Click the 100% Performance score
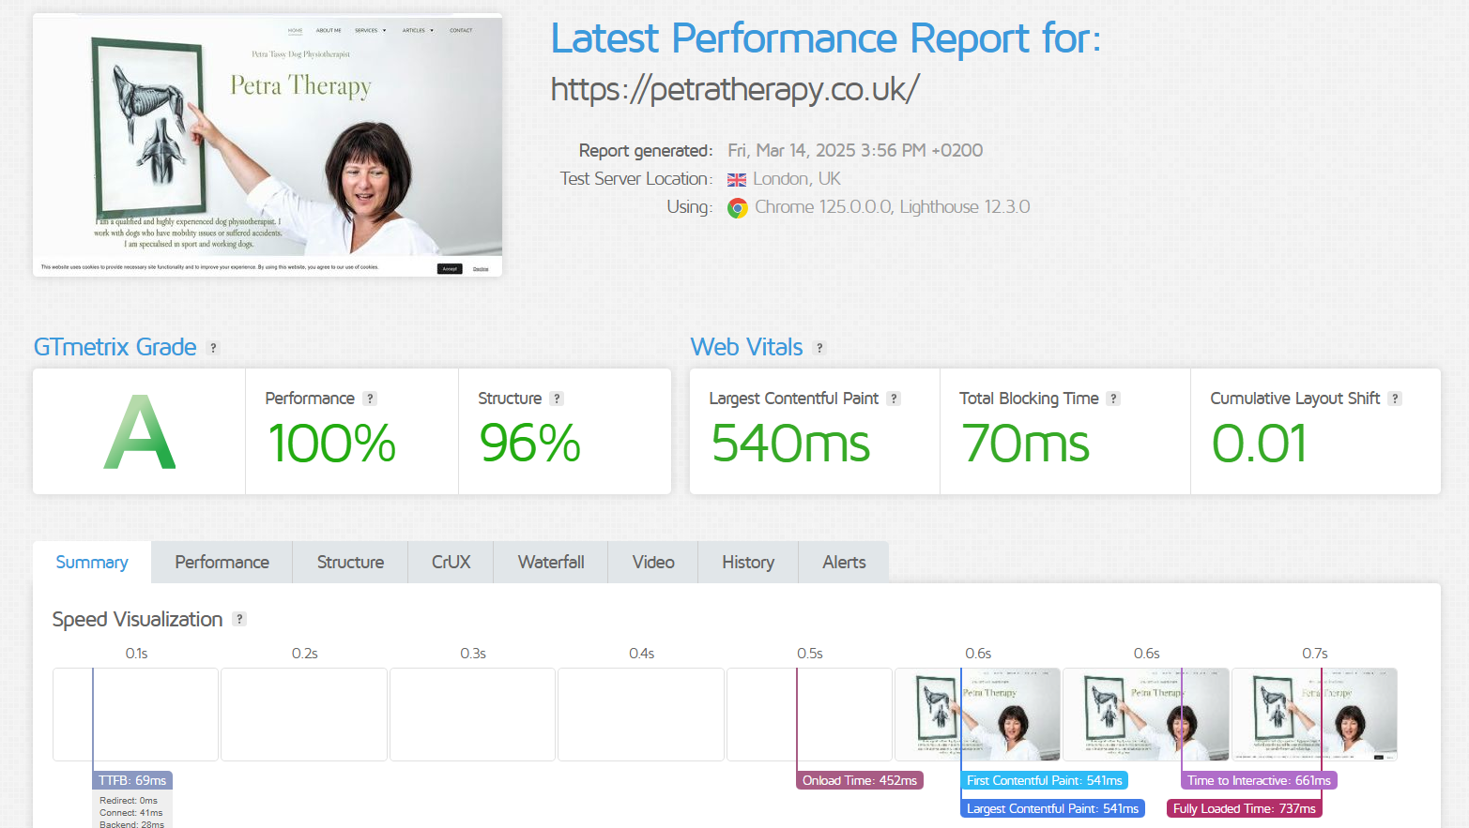The image size is (1469, 828). click(x=332, y=444)
